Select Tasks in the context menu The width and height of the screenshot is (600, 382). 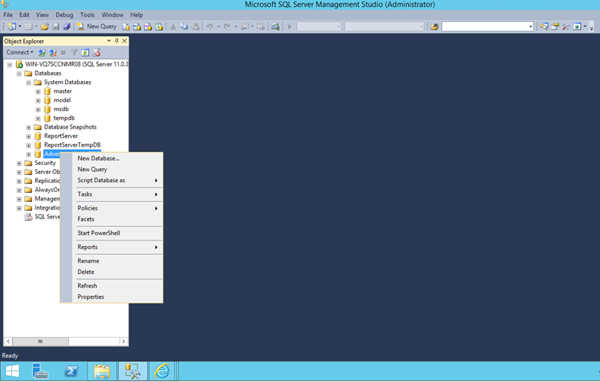pos(85,194)
